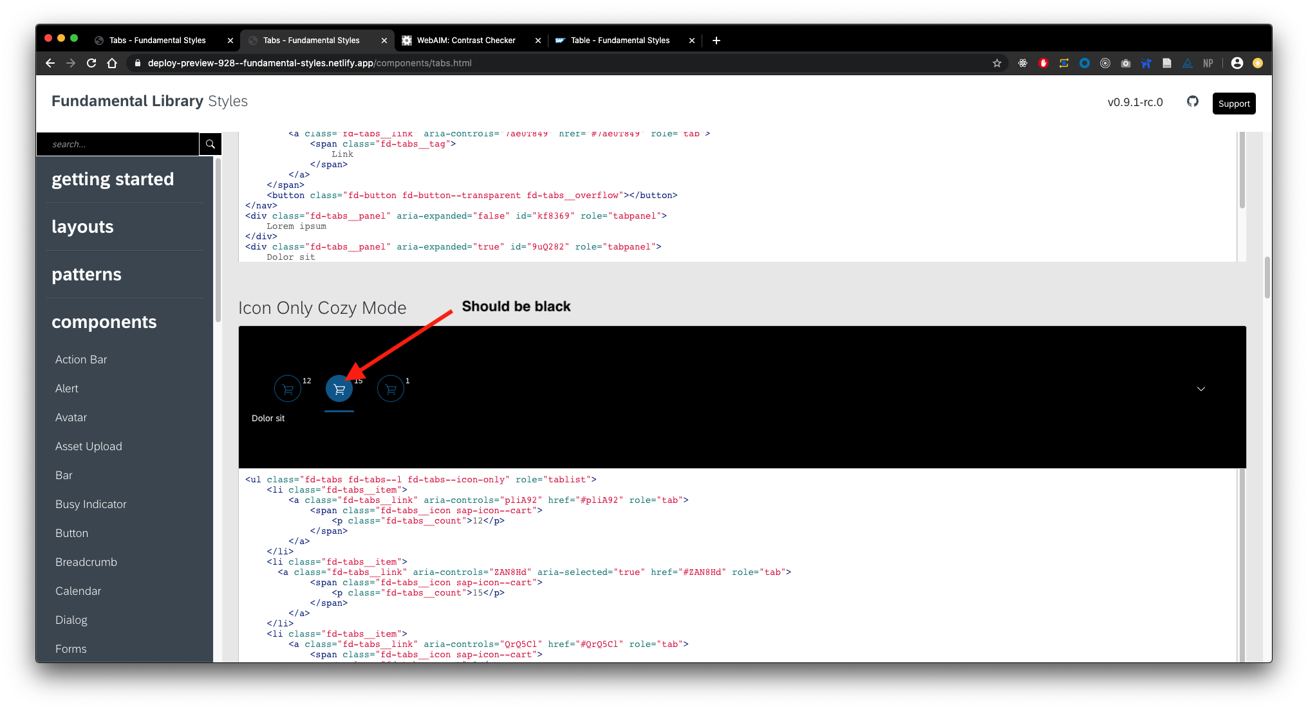Expand the patterns section in sidebar
The image size is (1308, 710).
[86, 274]
